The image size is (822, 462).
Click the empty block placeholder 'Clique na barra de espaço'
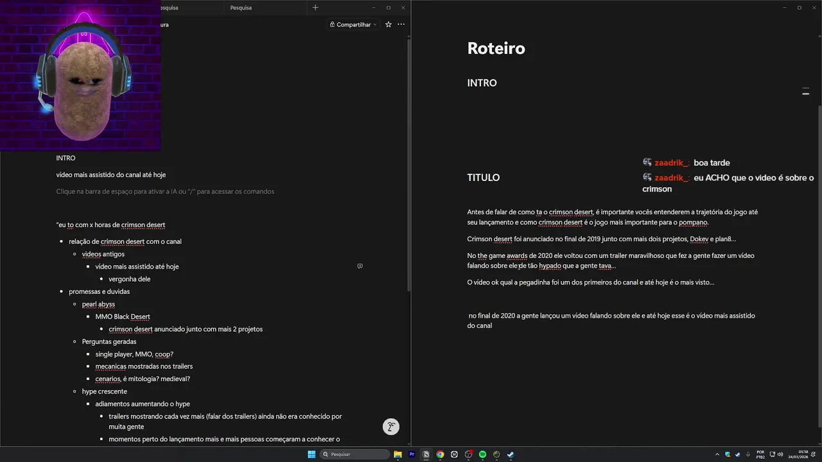pos(165,191)
